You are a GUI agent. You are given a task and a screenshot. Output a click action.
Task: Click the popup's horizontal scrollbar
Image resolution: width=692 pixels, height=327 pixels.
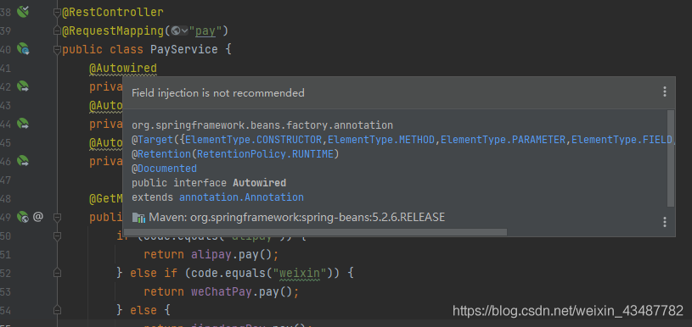(x=315, y=232)
